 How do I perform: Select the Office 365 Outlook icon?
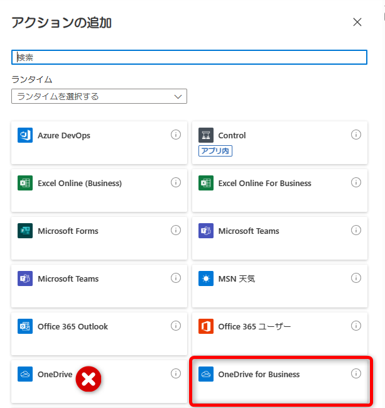tap(25, 326)
